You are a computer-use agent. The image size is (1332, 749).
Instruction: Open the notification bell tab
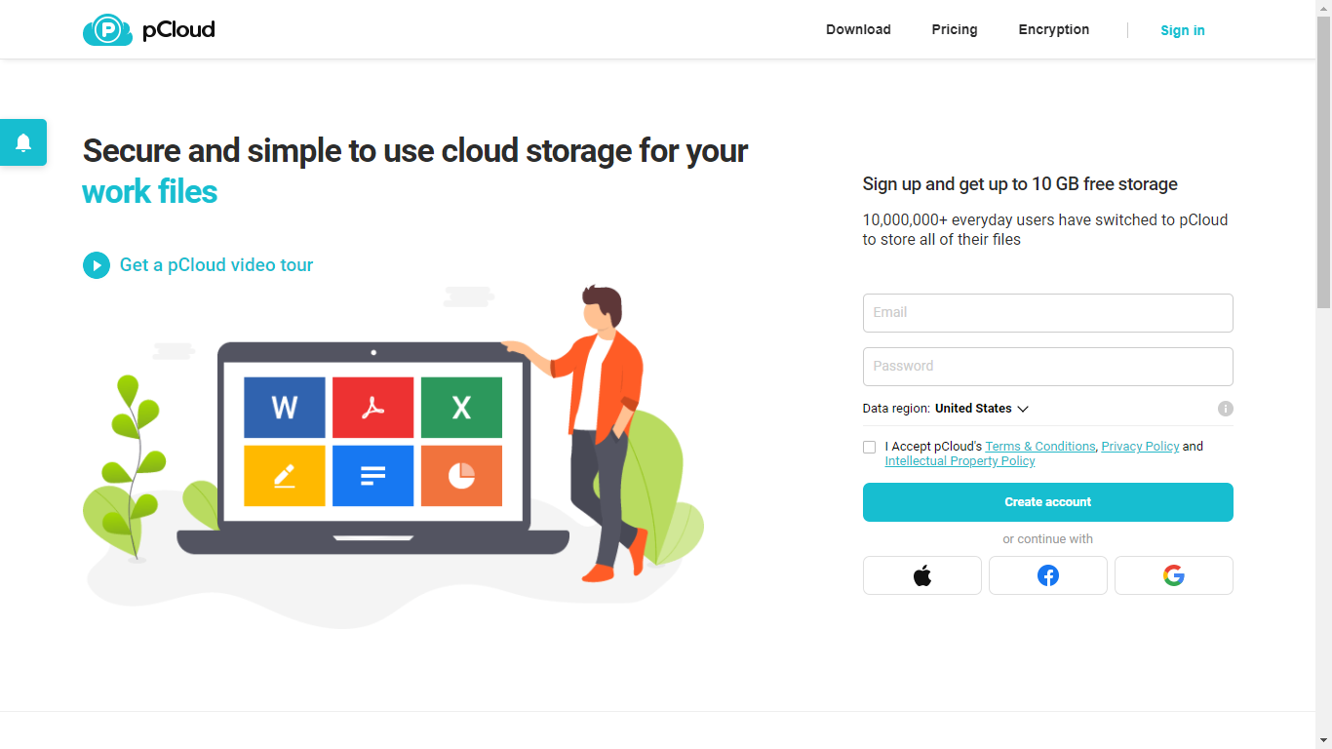tap(23, 142)
